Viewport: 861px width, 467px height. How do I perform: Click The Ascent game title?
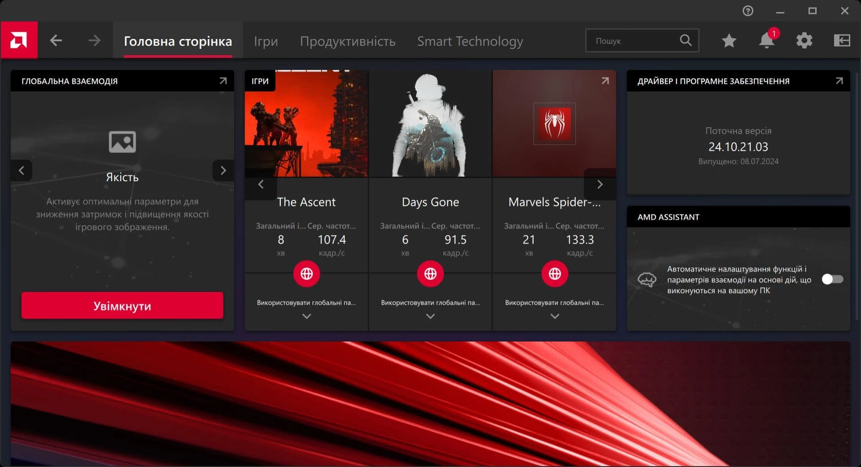306,202
